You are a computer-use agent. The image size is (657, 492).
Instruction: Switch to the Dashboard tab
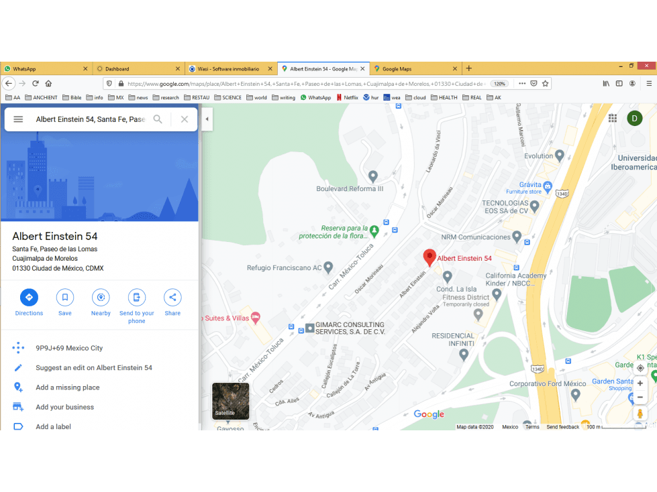(138, 68)
